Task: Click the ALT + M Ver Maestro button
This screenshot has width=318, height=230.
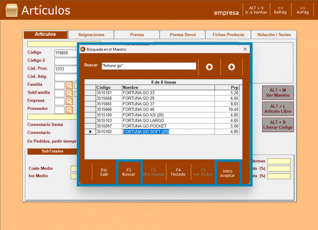Action: tap(278, 93)
